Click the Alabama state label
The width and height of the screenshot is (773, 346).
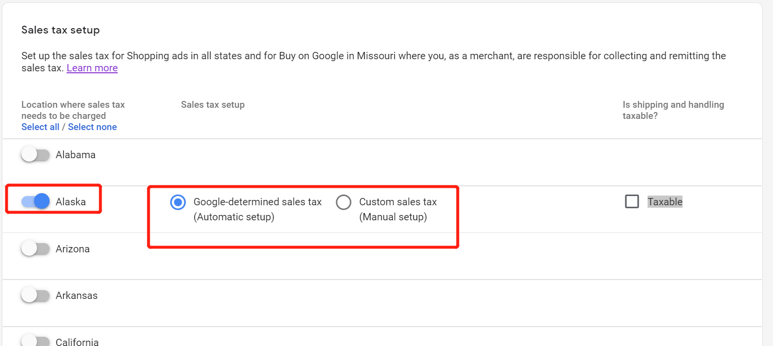[x=75, y=155]
